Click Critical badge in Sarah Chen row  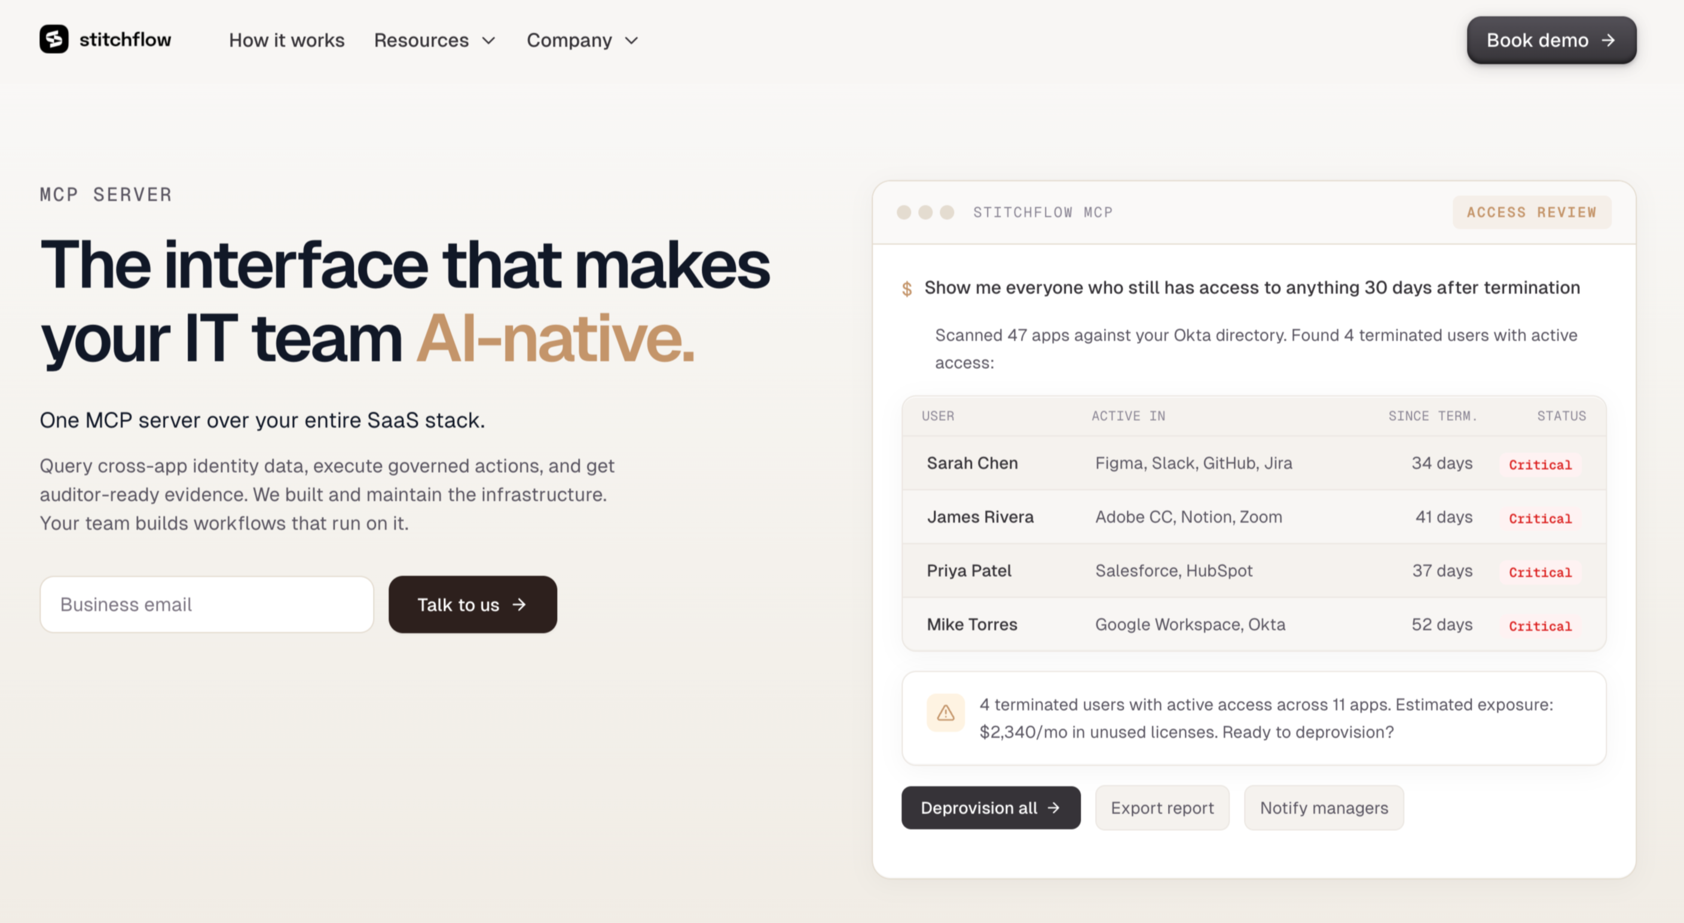pyautogui.click(x=1539, y=464)
